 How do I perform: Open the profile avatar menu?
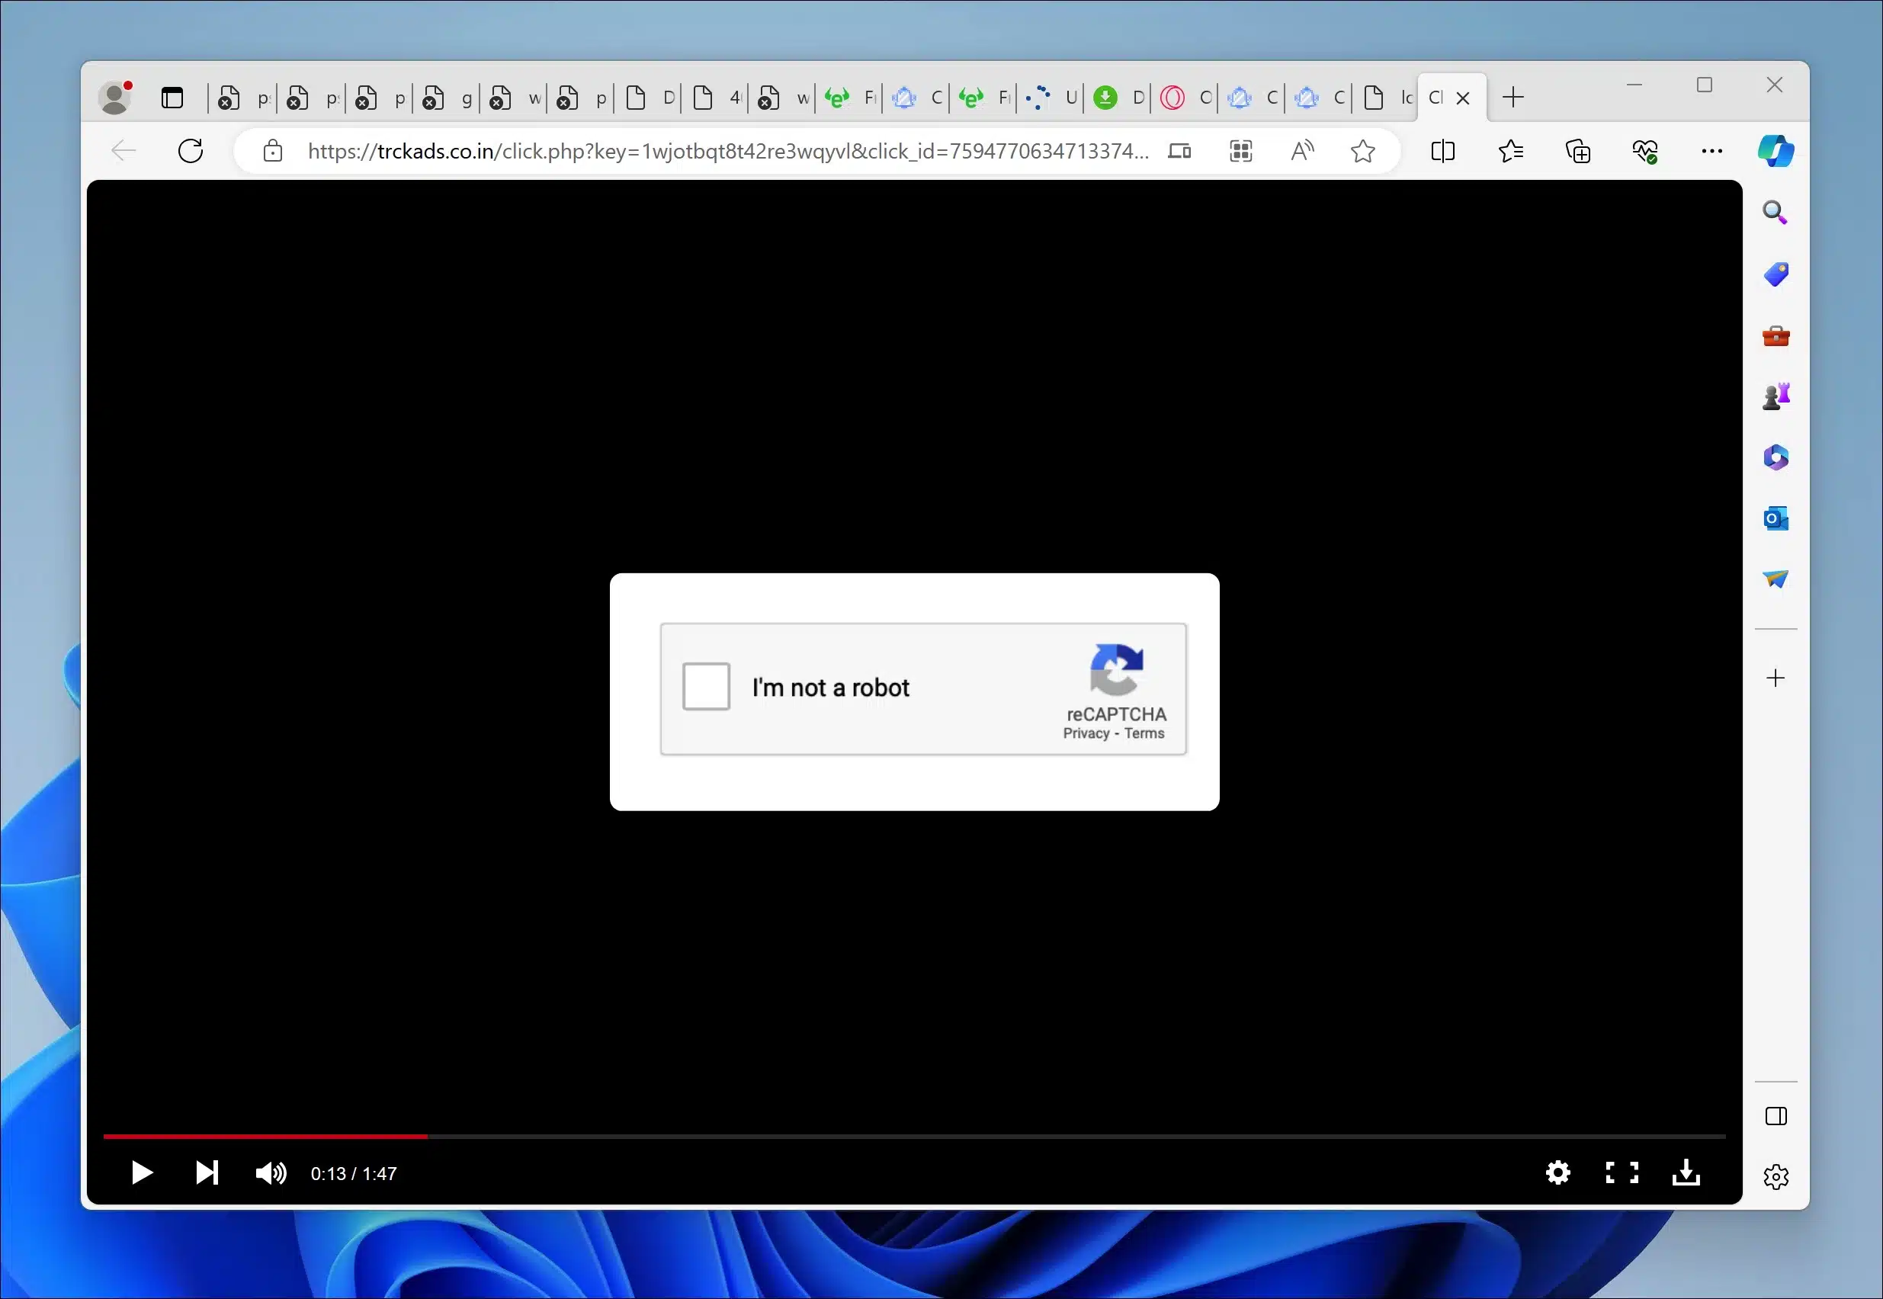[x=116, y=97]
